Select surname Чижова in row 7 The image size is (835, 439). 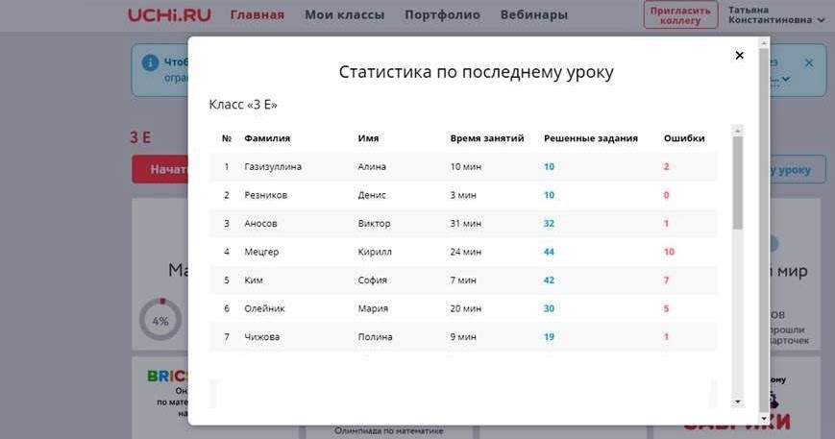click(261, 337)
